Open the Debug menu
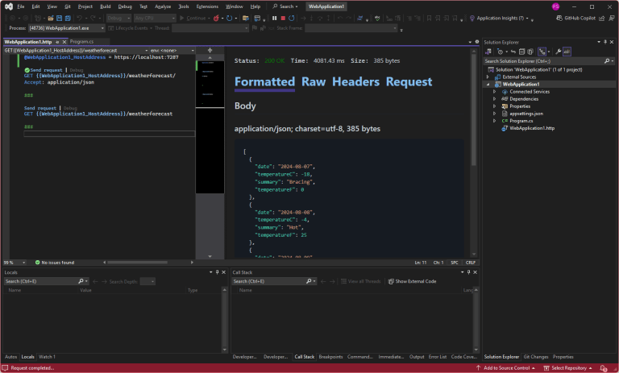This screenshot has width=619, height=373. [125, 6]
